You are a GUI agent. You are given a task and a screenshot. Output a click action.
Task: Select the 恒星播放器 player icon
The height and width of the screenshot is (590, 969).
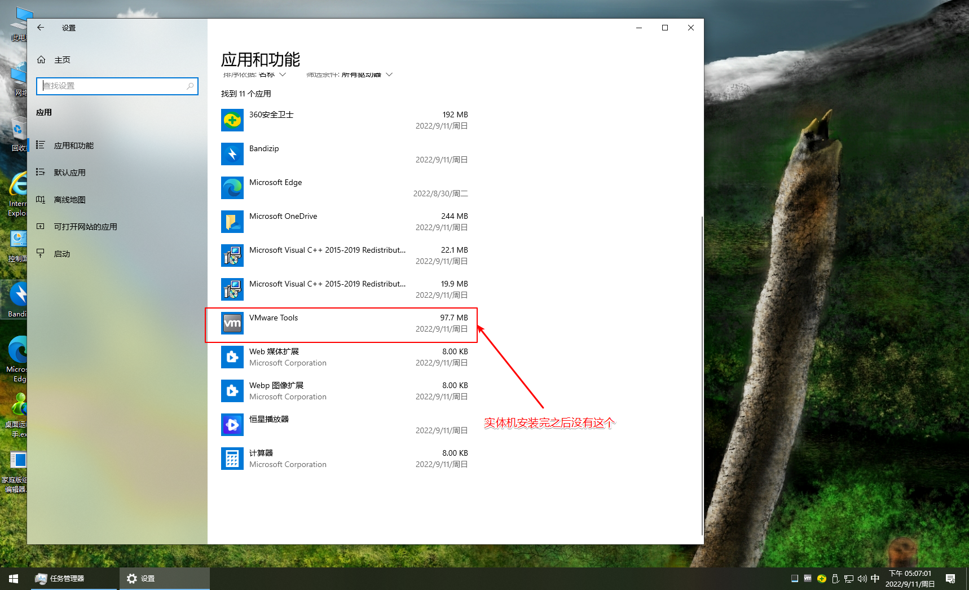(x=232, y=425)
